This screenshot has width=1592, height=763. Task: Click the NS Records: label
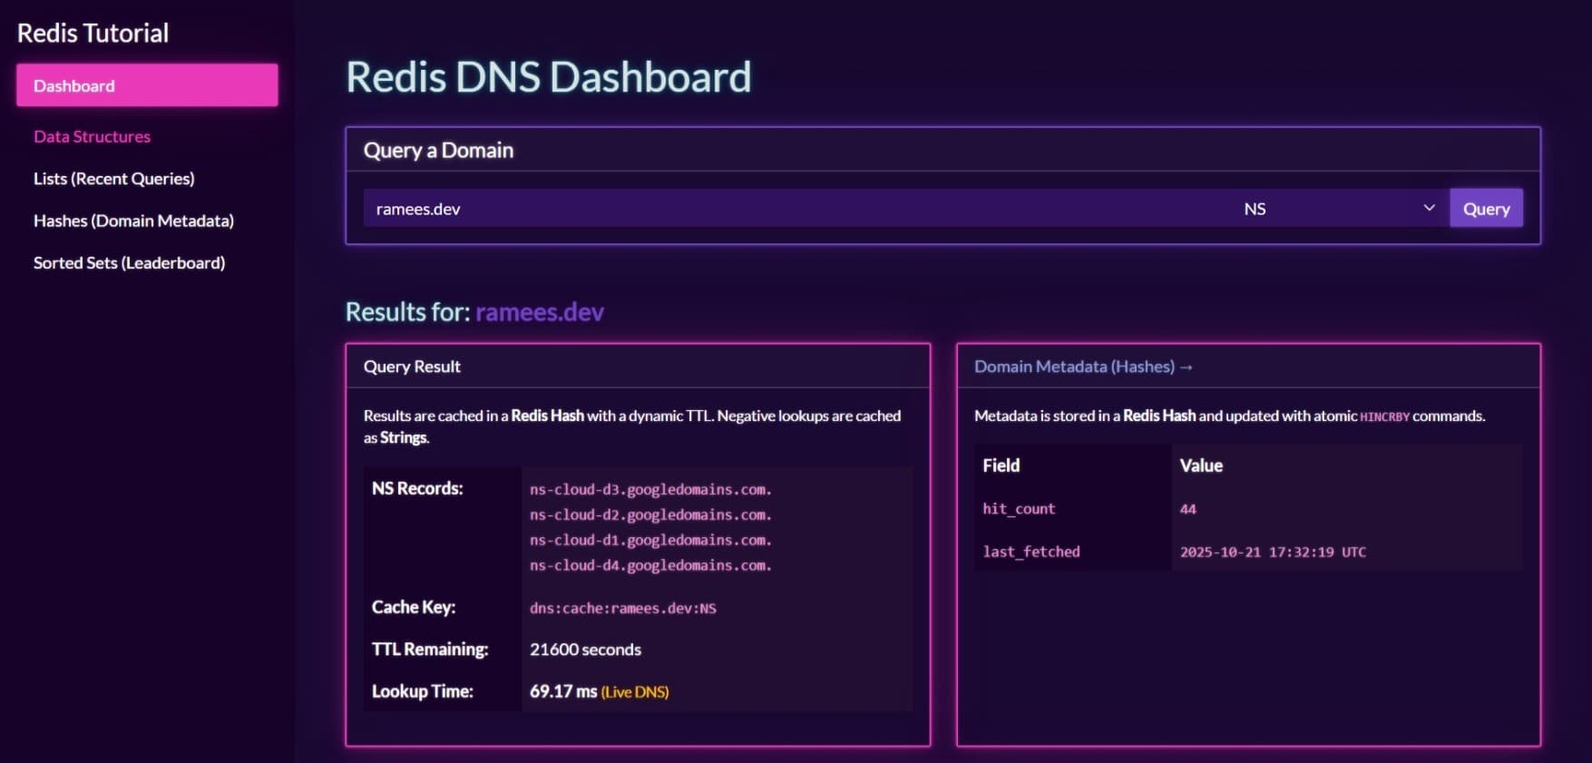[x=417, y=488]
